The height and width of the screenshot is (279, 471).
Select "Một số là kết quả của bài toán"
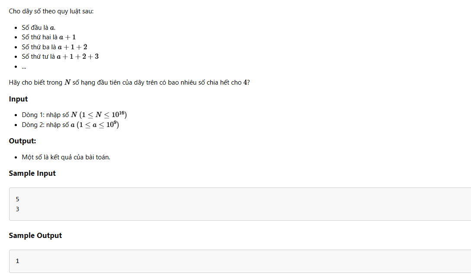click(66, 157)
